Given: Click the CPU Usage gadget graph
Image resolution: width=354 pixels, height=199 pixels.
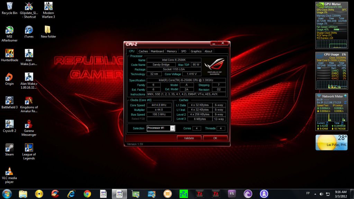Looking at the screenshot, I should click(332, 84).
